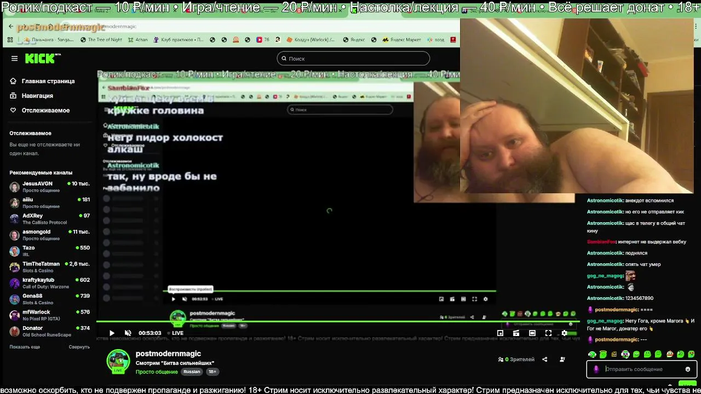Viewport: 701px width, 394px height.
Task: Open JesusAVGN recommended channel
Action: 49,187
